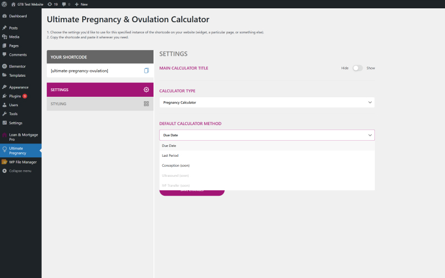The height and width of the screenshot is (278, 445).
Task: Click the Calculator Type chevron arrow
Action: [x=370, y=102]
